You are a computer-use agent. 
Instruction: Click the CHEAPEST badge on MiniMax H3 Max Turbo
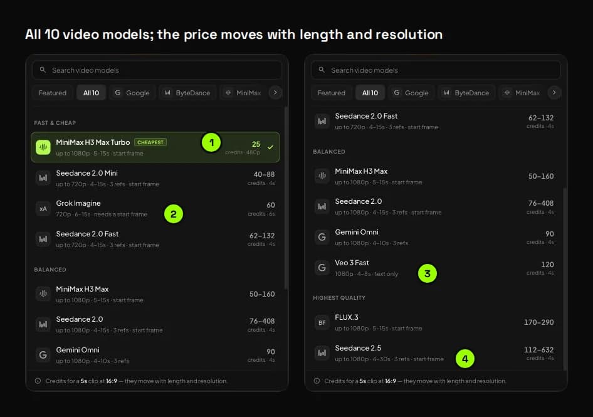pos(150,142)
